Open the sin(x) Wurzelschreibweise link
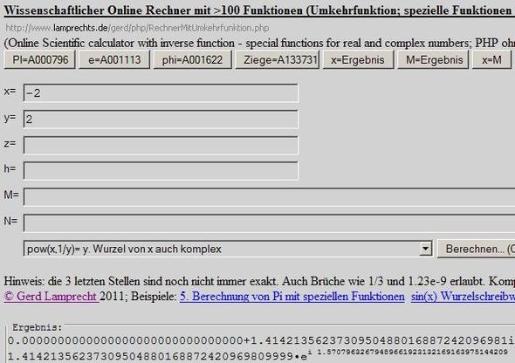Image resolution: width=515 pixels, height=363 pixels. [463, 297]
